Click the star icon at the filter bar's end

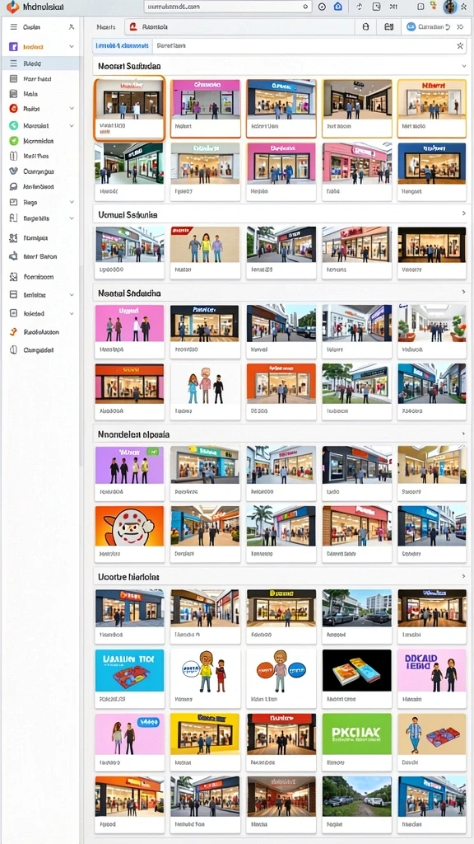pos(460,46)
